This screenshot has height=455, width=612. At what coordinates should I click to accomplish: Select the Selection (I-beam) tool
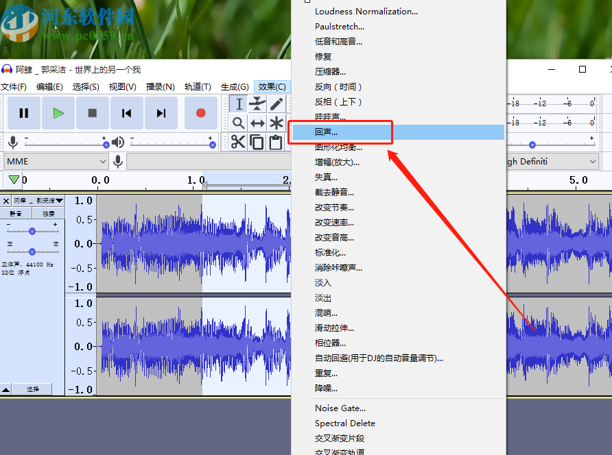(239, 104)
